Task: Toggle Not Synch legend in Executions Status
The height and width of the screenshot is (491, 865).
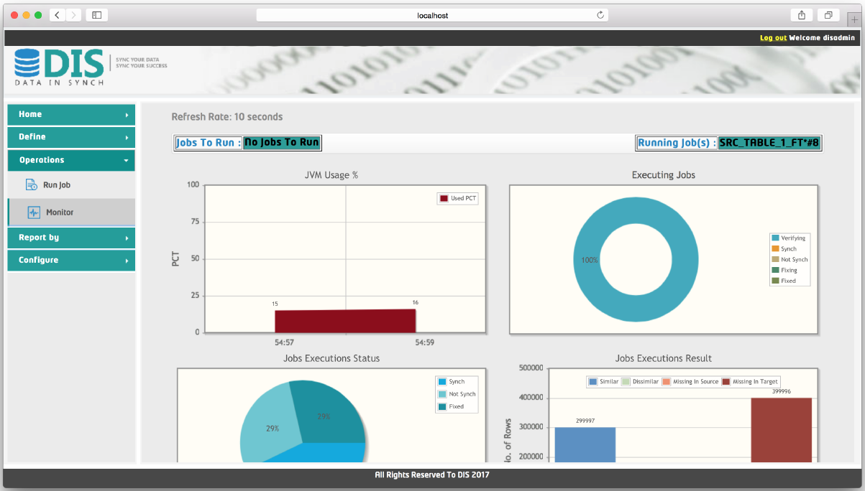Action: point(457,394)
